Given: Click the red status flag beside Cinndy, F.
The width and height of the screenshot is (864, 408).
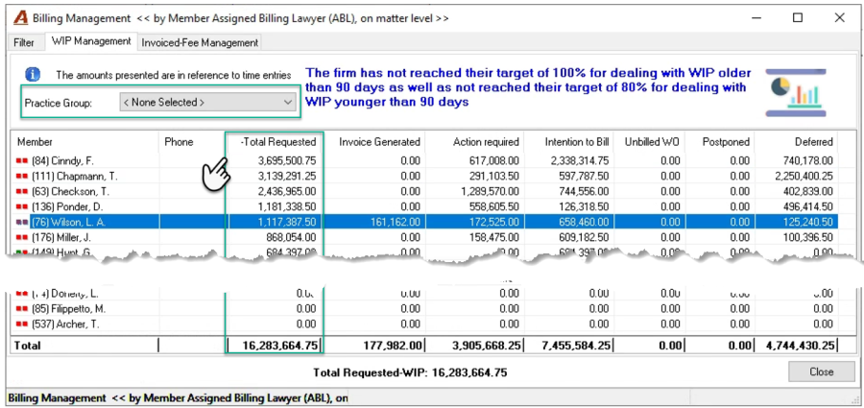Looking at the screenshot, I should (x=22, y=161).
